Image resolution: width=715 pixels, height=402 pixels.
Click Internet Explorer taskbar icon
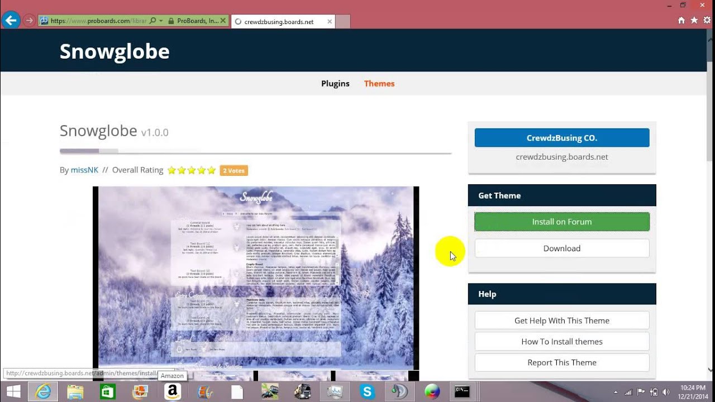43,392
